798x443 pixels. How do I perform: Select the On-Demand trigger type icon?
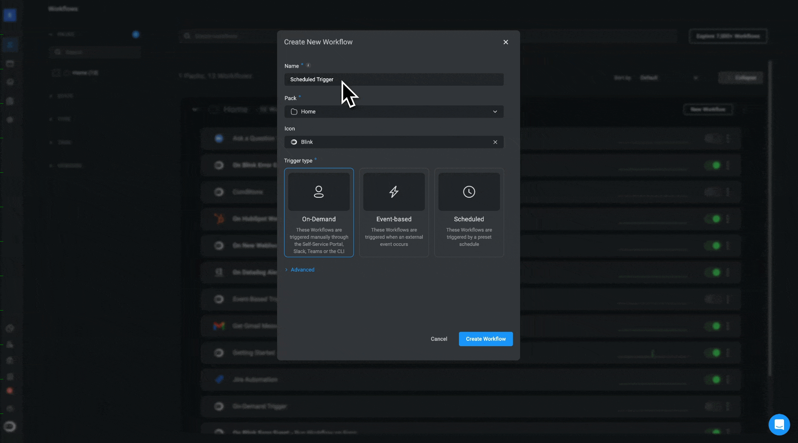pyautogui.click(x=319, y=192)
